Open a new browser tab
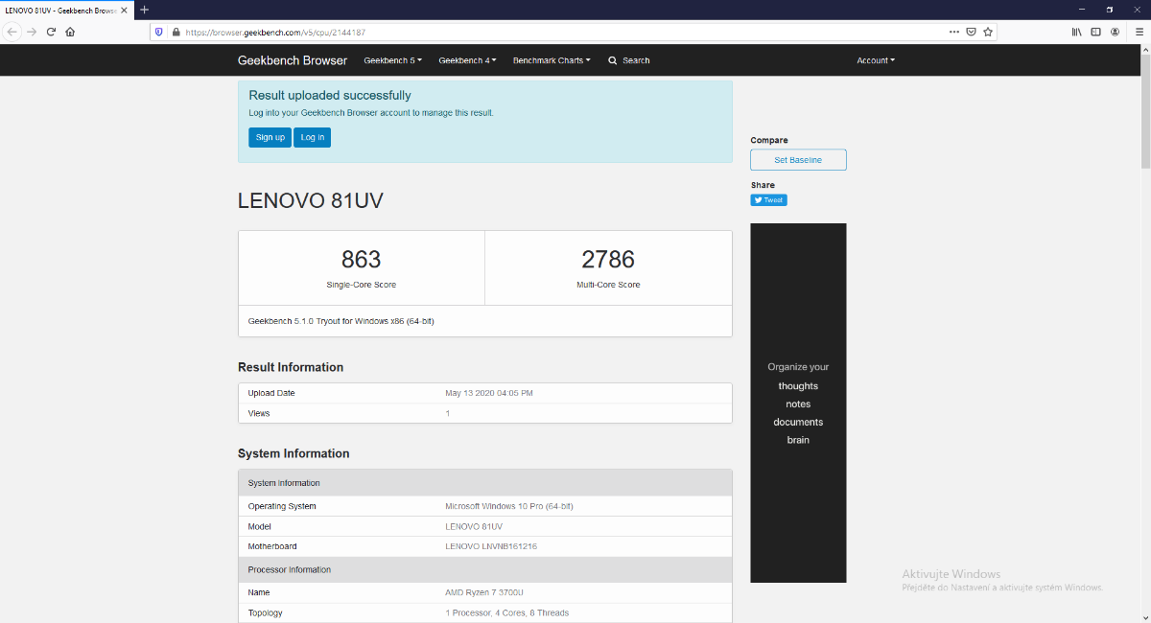 click(144, 10)
